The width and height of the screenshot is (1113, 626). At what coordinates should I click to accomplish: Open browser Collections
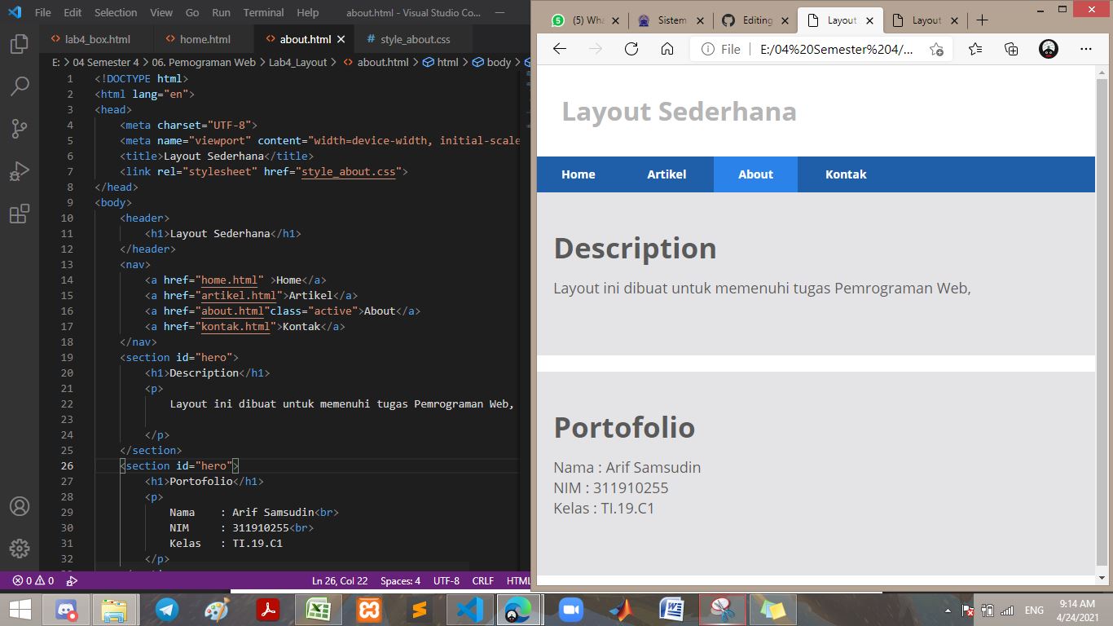pyautogui.click(x=1011, y=49)
